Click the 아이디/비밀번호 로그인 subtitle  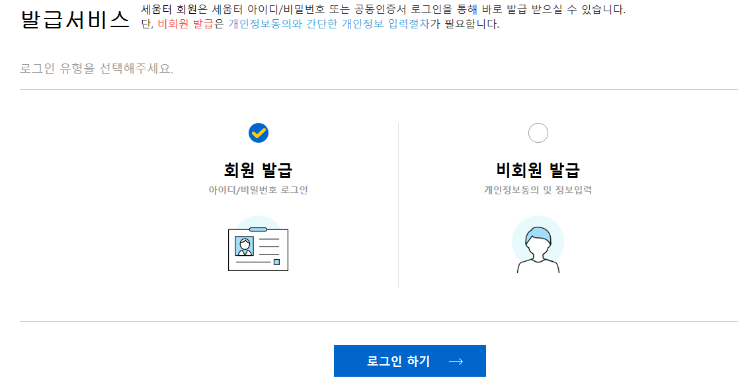[x=258, y=190]
